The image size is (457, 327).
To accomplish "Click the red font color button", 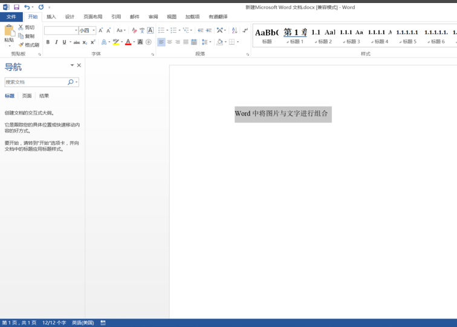I will click(128, 42).
